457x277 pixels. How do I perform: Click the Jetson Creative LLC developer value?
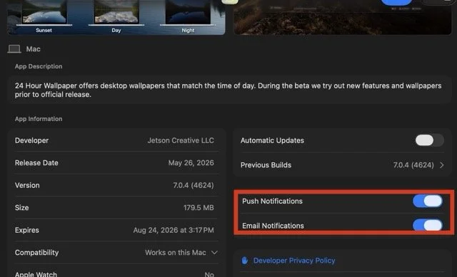[181, 140]
